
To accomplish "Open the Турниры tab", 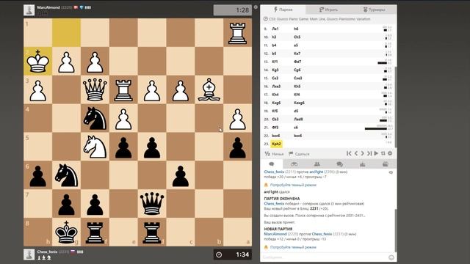I will pos(374,10).
